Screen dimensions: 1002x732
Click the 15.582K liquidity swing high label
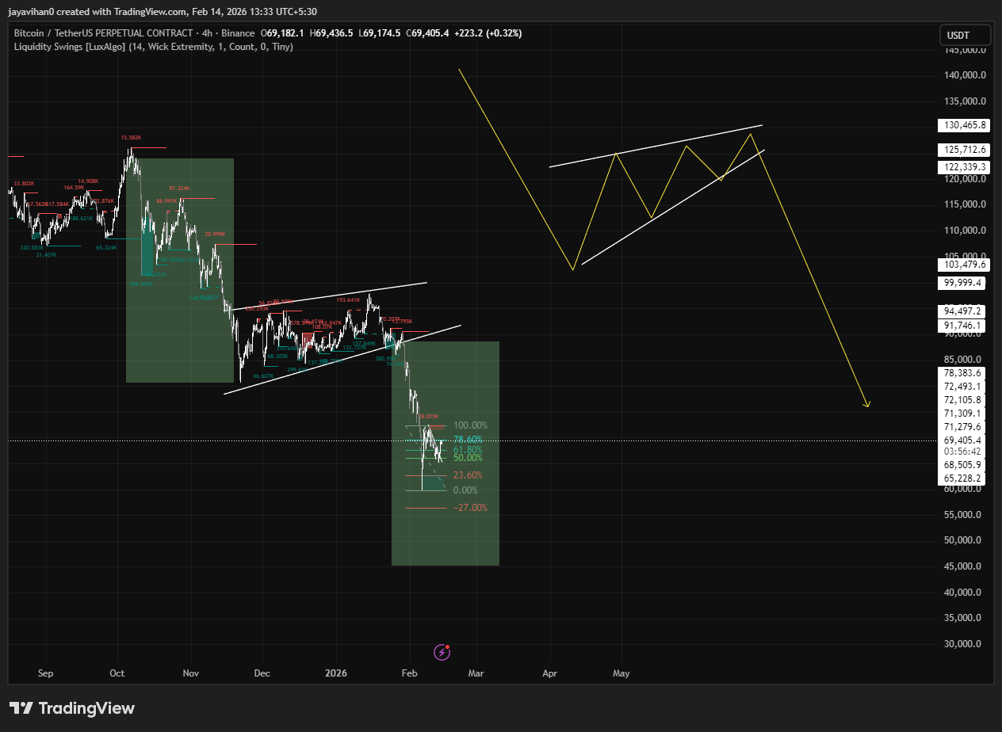click(x=132, y=138)
